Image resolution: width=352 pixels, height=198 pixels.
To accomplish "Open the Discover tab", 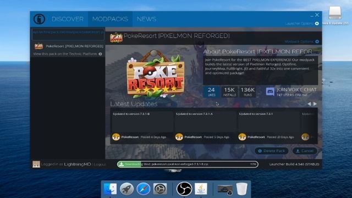I will pos(67,19).
